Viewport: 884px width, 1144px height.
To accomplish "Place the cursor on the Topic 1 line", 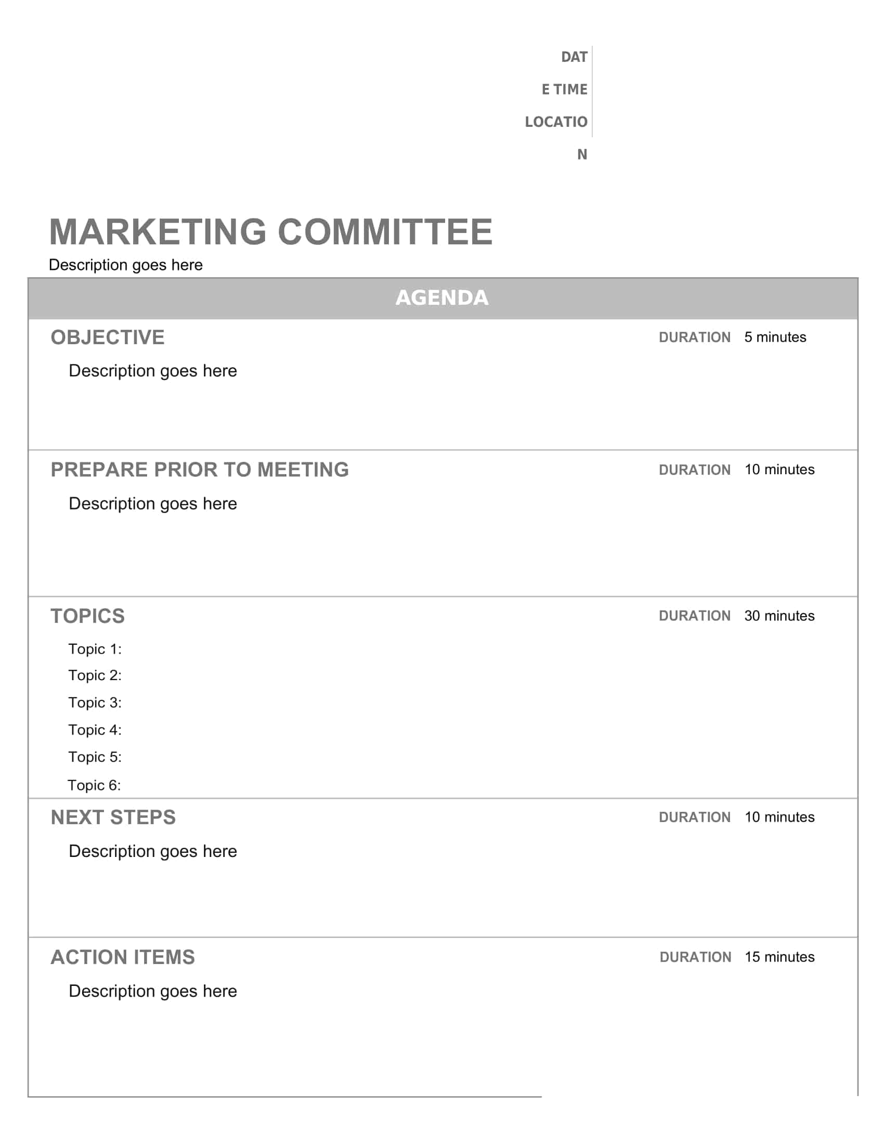I will [95, 649].
